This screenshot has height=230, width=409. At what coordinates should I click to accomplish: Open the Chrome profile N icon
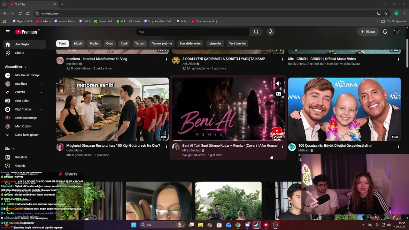(x=396, y=13)
